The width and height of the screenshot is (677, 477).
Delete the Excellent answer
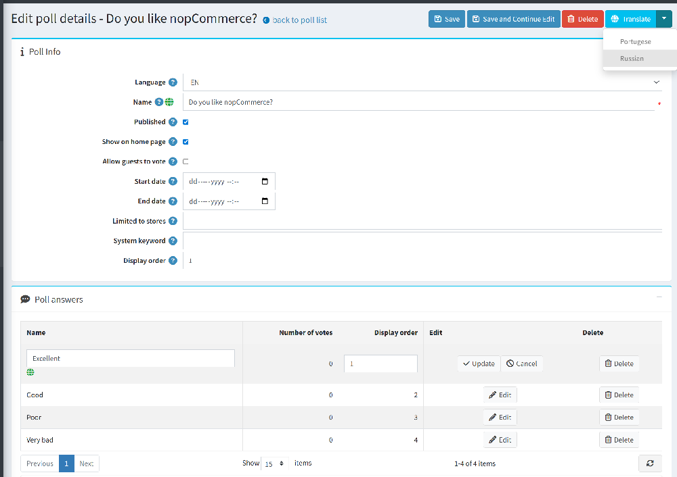(x=619, y=363)
